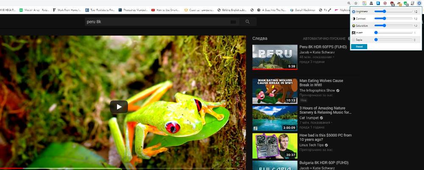The image size is (424, 170).
Task: Click the red video progress bar
Action: [x=11, y=168]
